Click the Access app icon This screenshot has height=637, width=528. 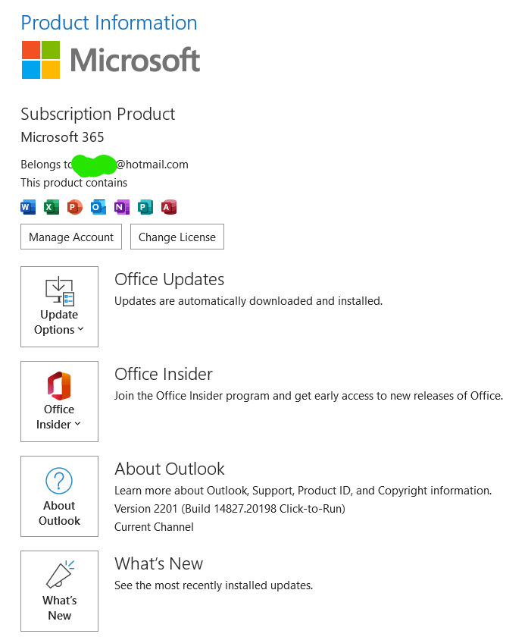point(169,207)
